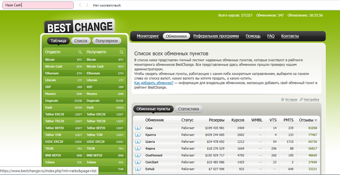The image size is (340, 175).
Task: Click search magnifier in Отдаете column
Action: [80, 52]
